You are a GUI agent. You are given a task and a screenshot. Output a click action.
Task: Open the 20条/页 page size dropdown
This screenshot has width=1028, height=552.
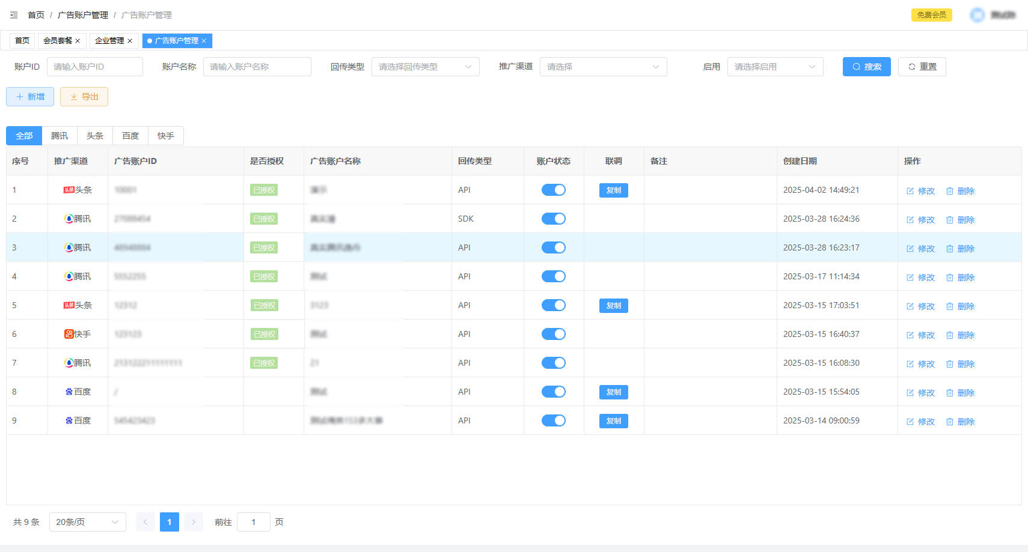pyautogui.click(x=87, y=522)
